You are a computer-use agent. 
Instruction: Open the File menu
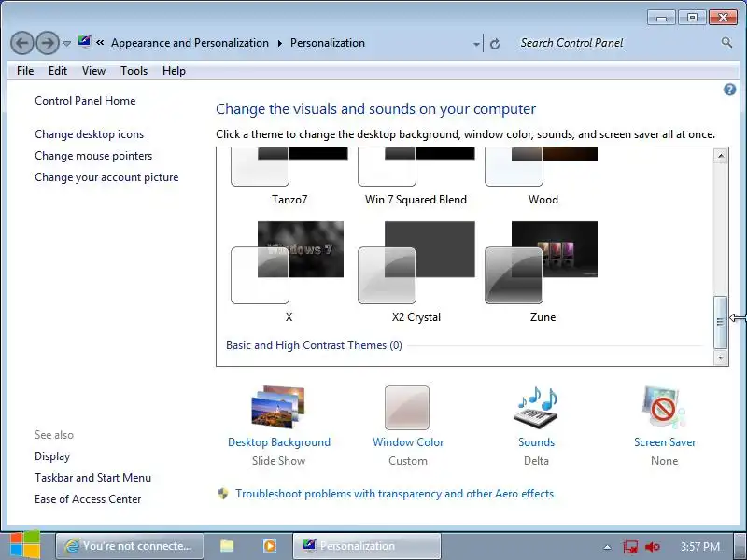tap(25, 71)
